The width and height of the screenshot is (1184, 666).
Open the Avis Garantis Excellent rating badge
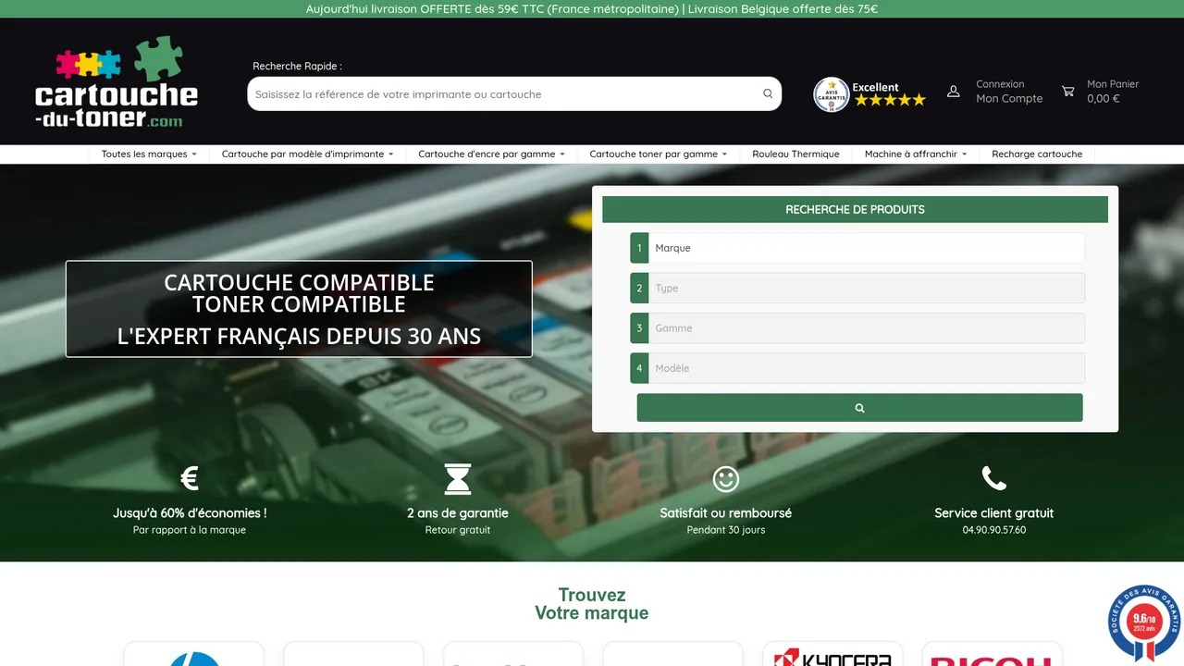(x=869, y=94)
